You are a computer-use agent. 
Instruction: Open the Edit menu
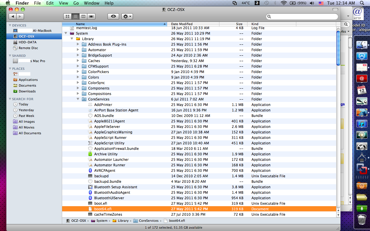pos(50,3)
